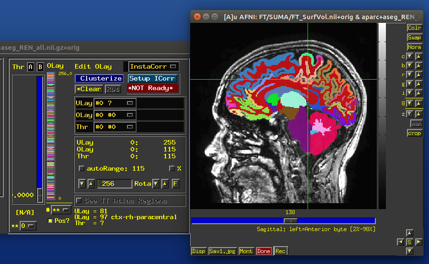Click the down arrow for brightness (b)
429x264 pixels.
[410, 65]
